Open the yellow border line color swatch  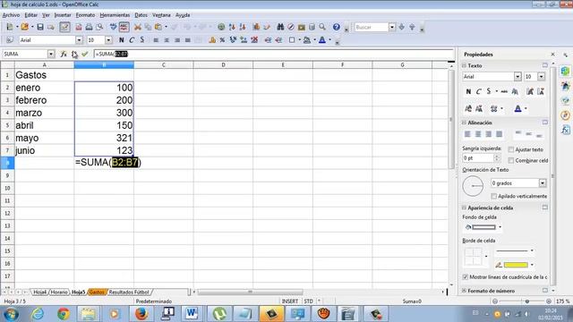[x=516, y=265]
